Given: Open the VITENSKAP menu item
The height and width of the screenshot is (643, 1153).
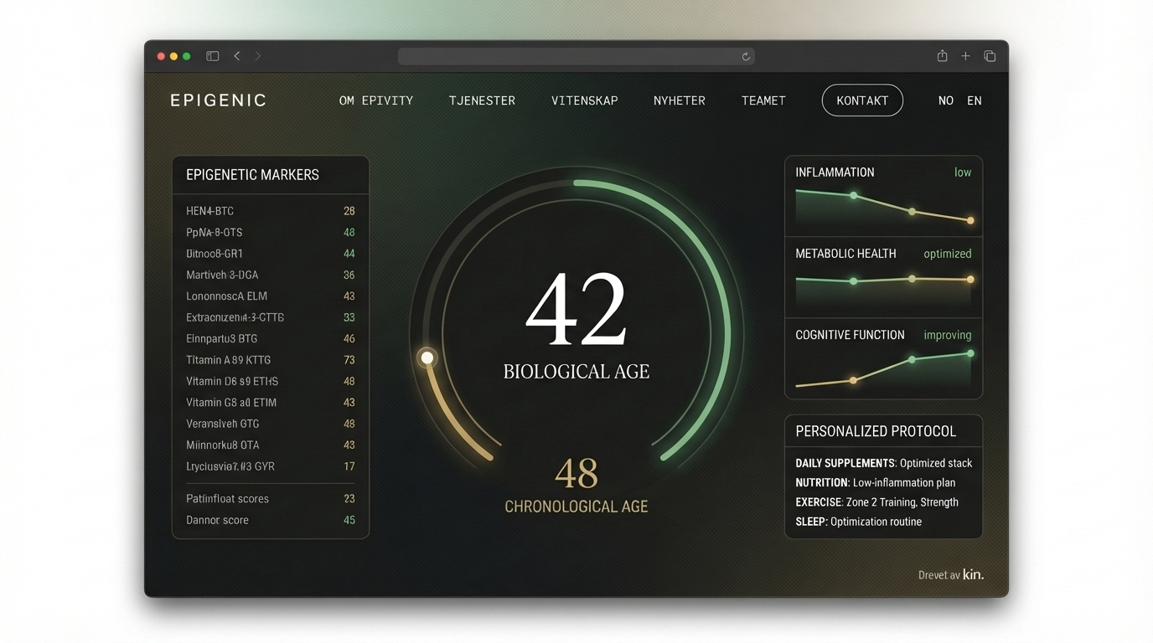Looking at the screenshot, I should tap(585, 100).
